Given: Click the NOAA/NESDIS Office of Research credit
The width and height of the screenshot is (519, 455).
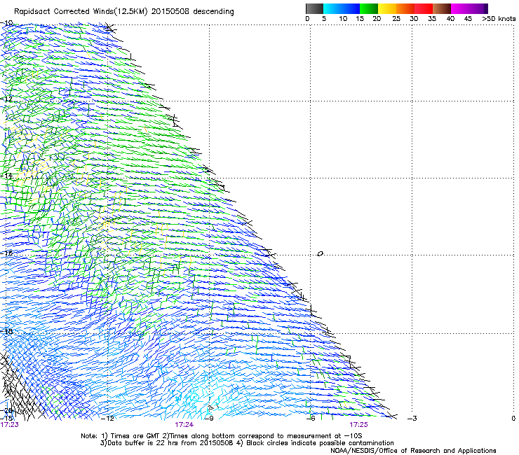Looking at the screenshot, I should point(413,451).
